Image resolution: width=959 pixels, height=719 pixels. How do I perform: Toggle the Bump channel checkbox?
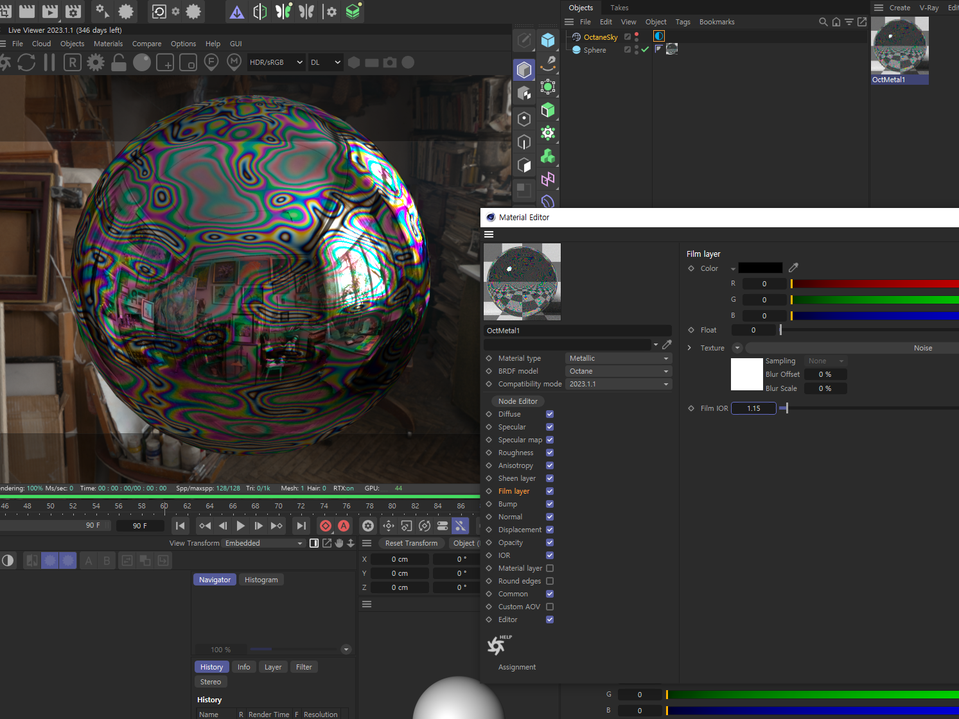click(x=550, y=504)
